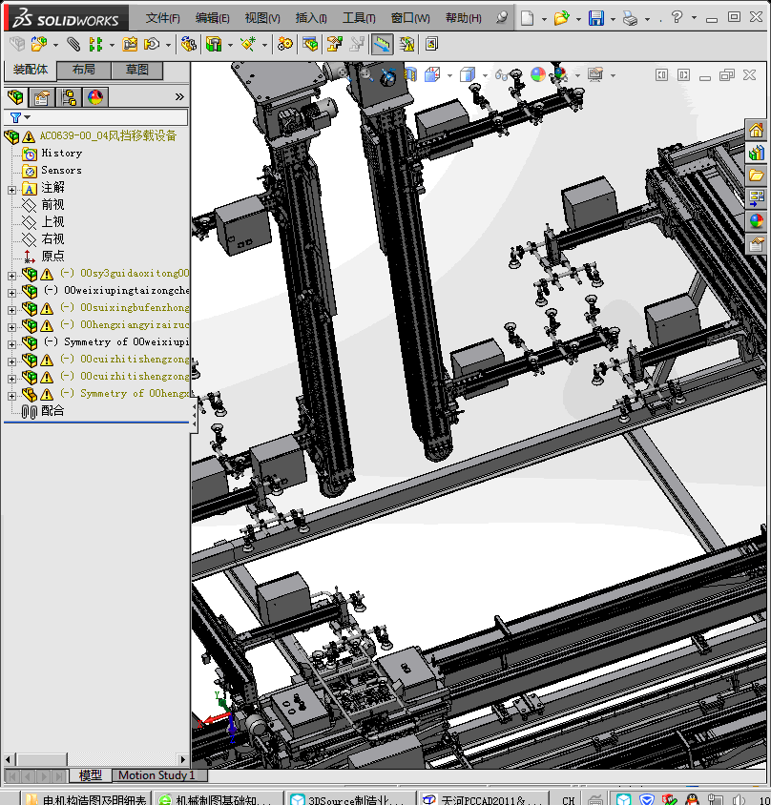
Task: Switch to the 布局 tab
Action: pos(83,70)
